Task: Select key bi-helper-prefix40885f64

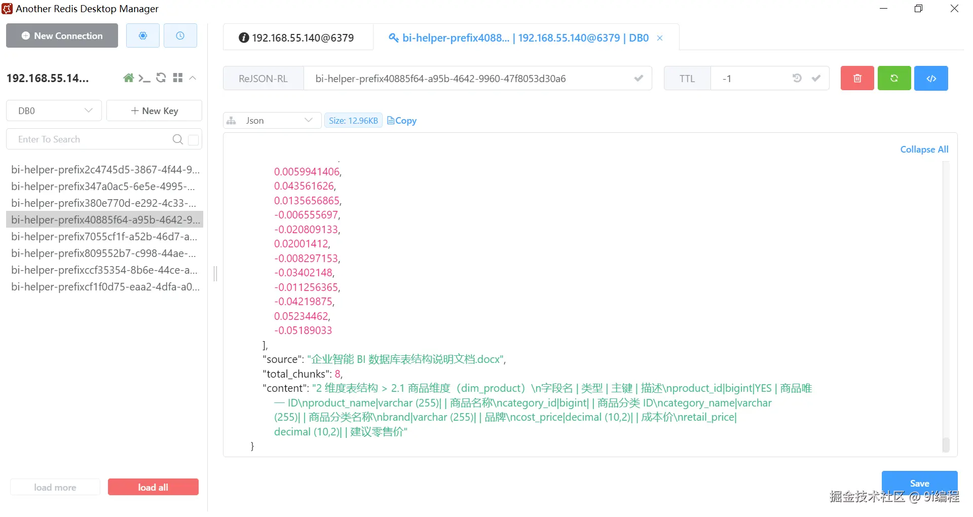Action: [105, 219]
